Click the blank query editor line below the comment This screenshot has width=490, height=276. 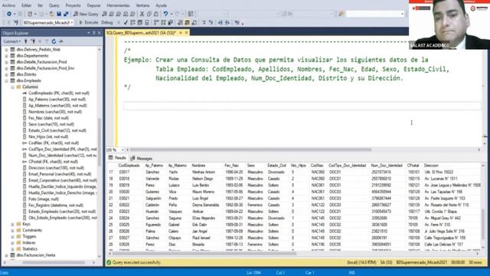click(x=302, y=106)
